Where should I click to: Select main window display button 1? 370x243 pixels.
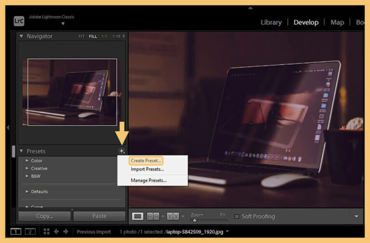[x=16, y=231]
